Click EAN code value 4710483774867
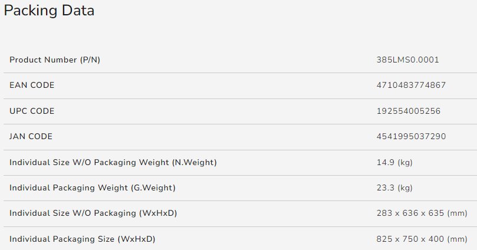 411,85
